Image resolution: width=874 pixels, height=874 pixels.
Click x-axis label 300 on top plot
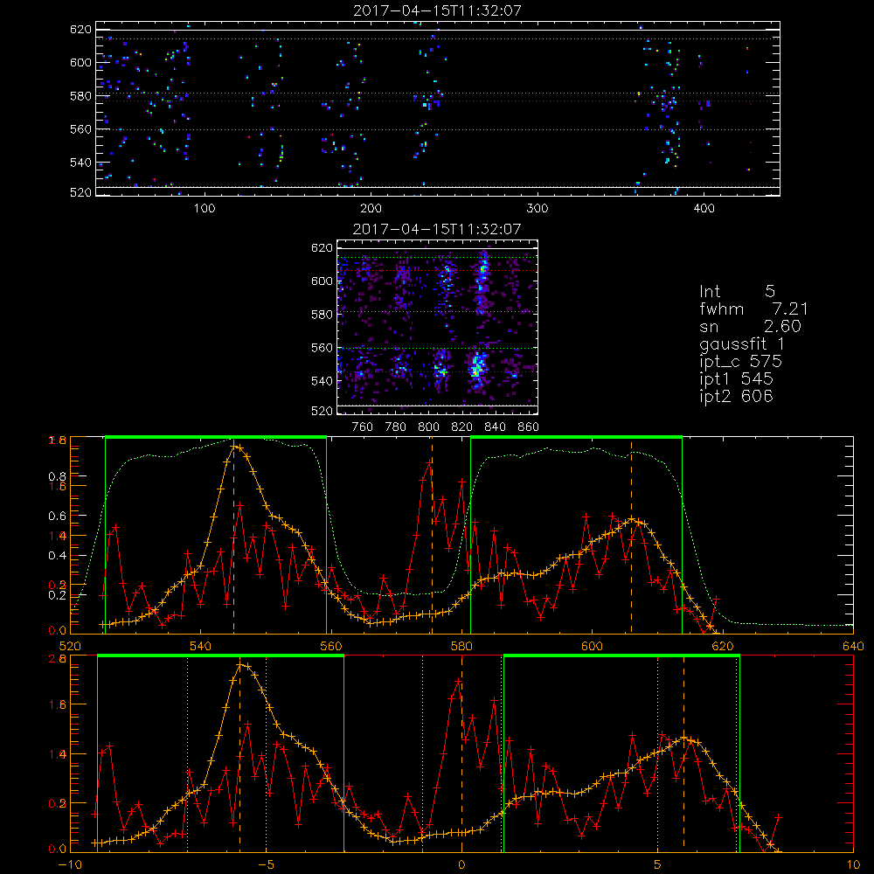pyautogui.click(x=538, y=209)
